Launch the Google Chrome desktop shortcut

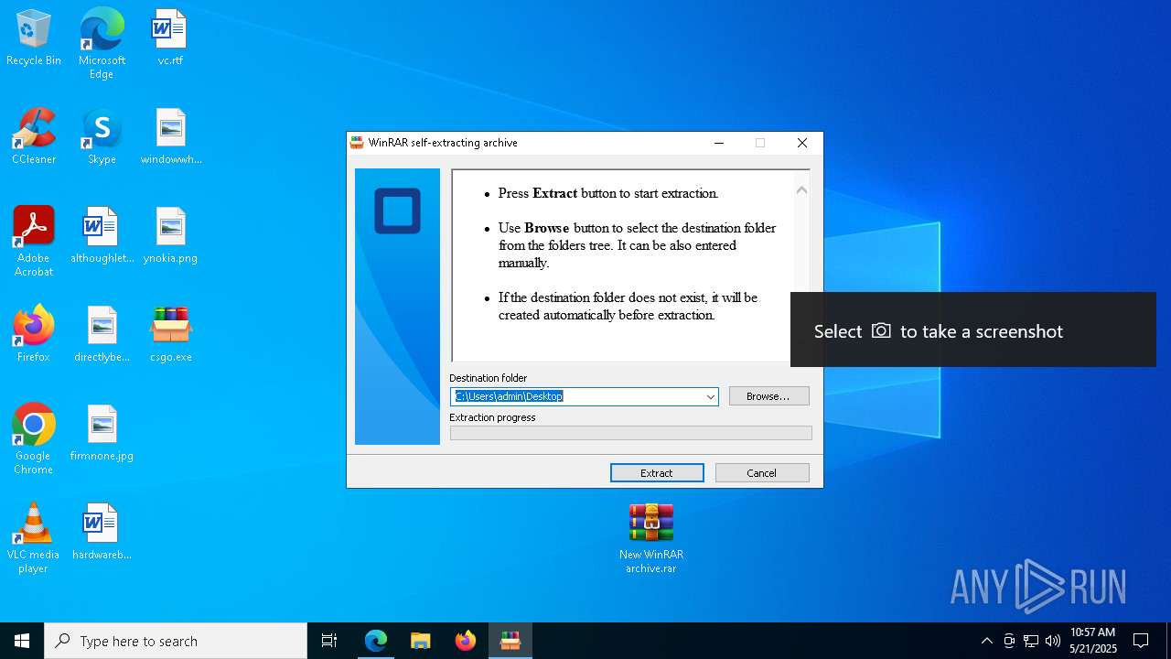point(34,439)
